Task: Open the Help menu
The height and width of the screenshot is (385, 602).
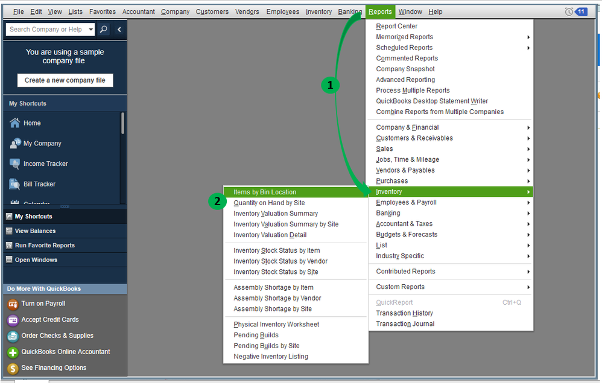Action: pos(435,12)
